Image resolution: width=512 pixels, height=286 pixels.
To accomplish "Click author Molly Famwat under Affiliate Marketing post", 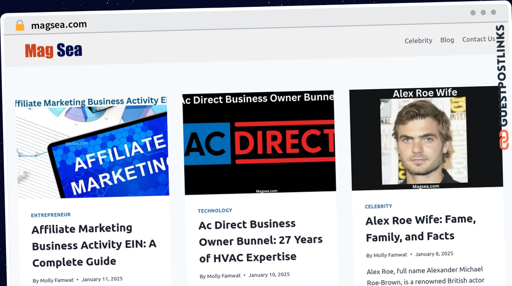I will pyautogui.click(x=57, y=280).
